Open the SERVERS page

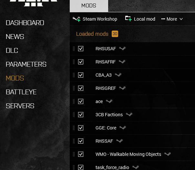coord(20,106)
